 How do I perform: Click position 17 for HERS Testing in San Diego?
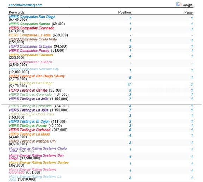pos(129,84)
